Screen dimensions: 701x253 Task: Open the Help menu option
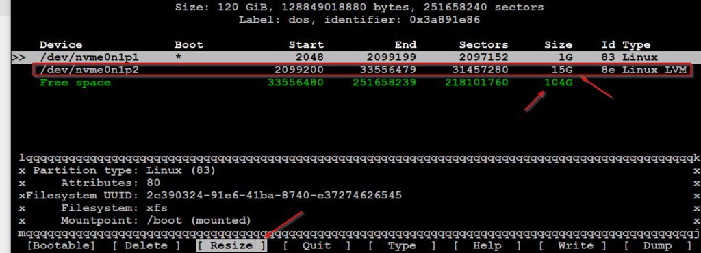pos(487,245)
